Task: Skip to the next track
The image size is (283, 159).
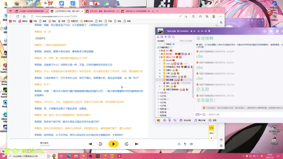Action: point(137,144)
